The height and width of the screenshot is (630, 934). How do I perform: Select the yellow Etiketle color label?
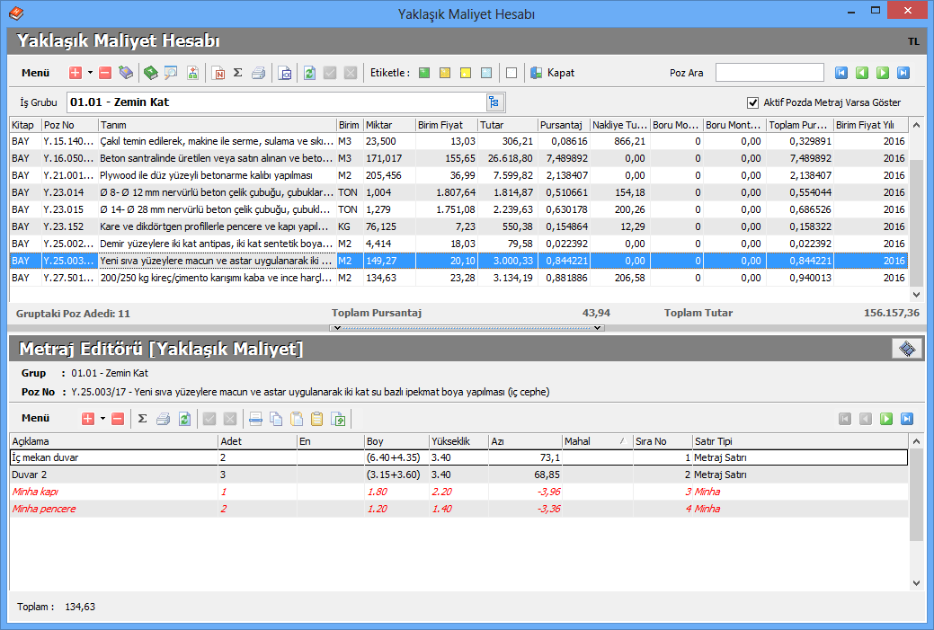click(x=466, y=73)
